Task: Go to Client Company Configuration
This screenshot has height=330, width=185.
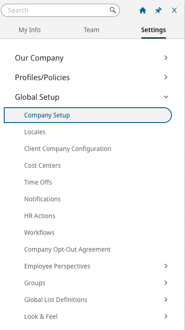Action: 67,149
